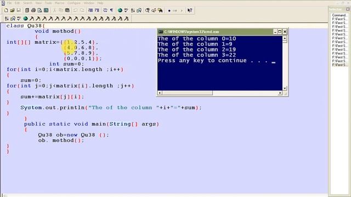Open the Edit menu

pyautogui.click(x=17, y=3)
